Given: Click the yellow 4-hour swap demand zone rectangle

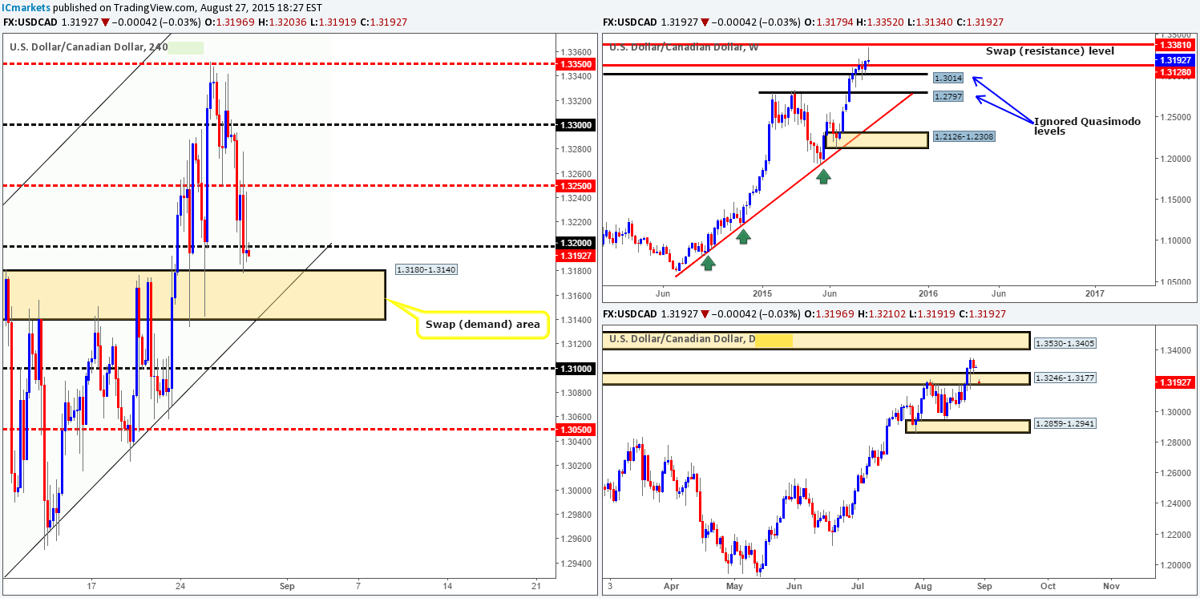Looking at the screenshot, I should tap(194, 295).
